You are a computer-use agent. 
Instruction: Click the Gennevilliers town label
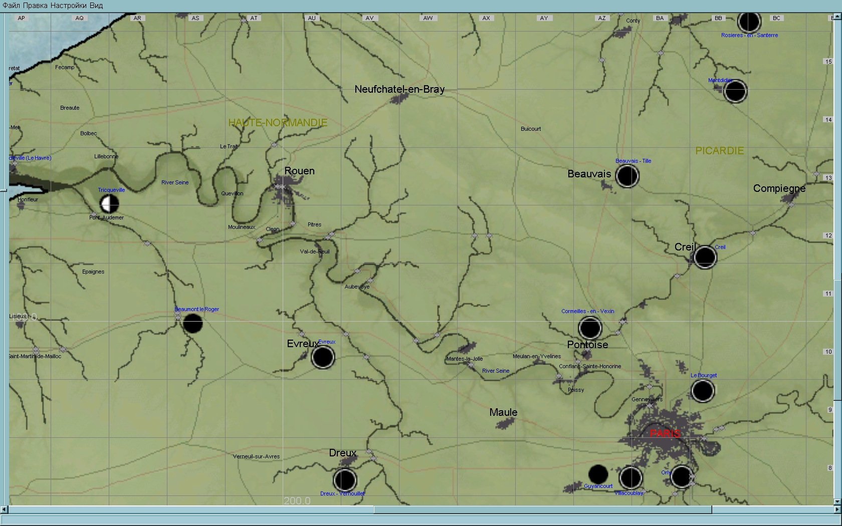pos(647,399)
